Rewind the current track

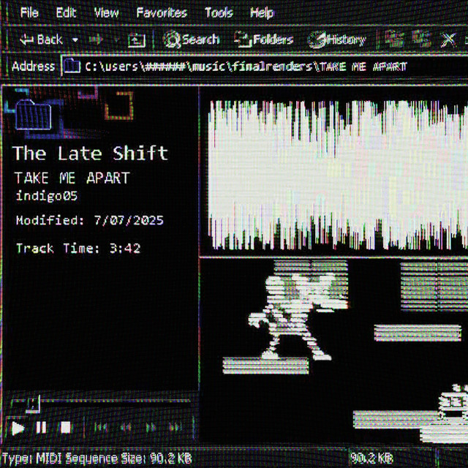coord(126,427)
